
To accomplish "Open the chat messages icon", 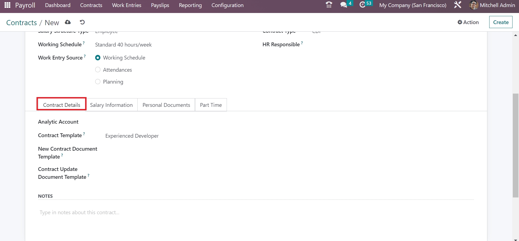I will (343, 5).
